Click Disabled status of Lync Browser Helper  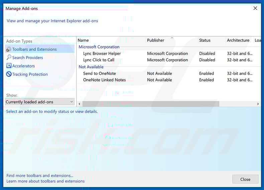pyautogui.click(x=207, y=53)
